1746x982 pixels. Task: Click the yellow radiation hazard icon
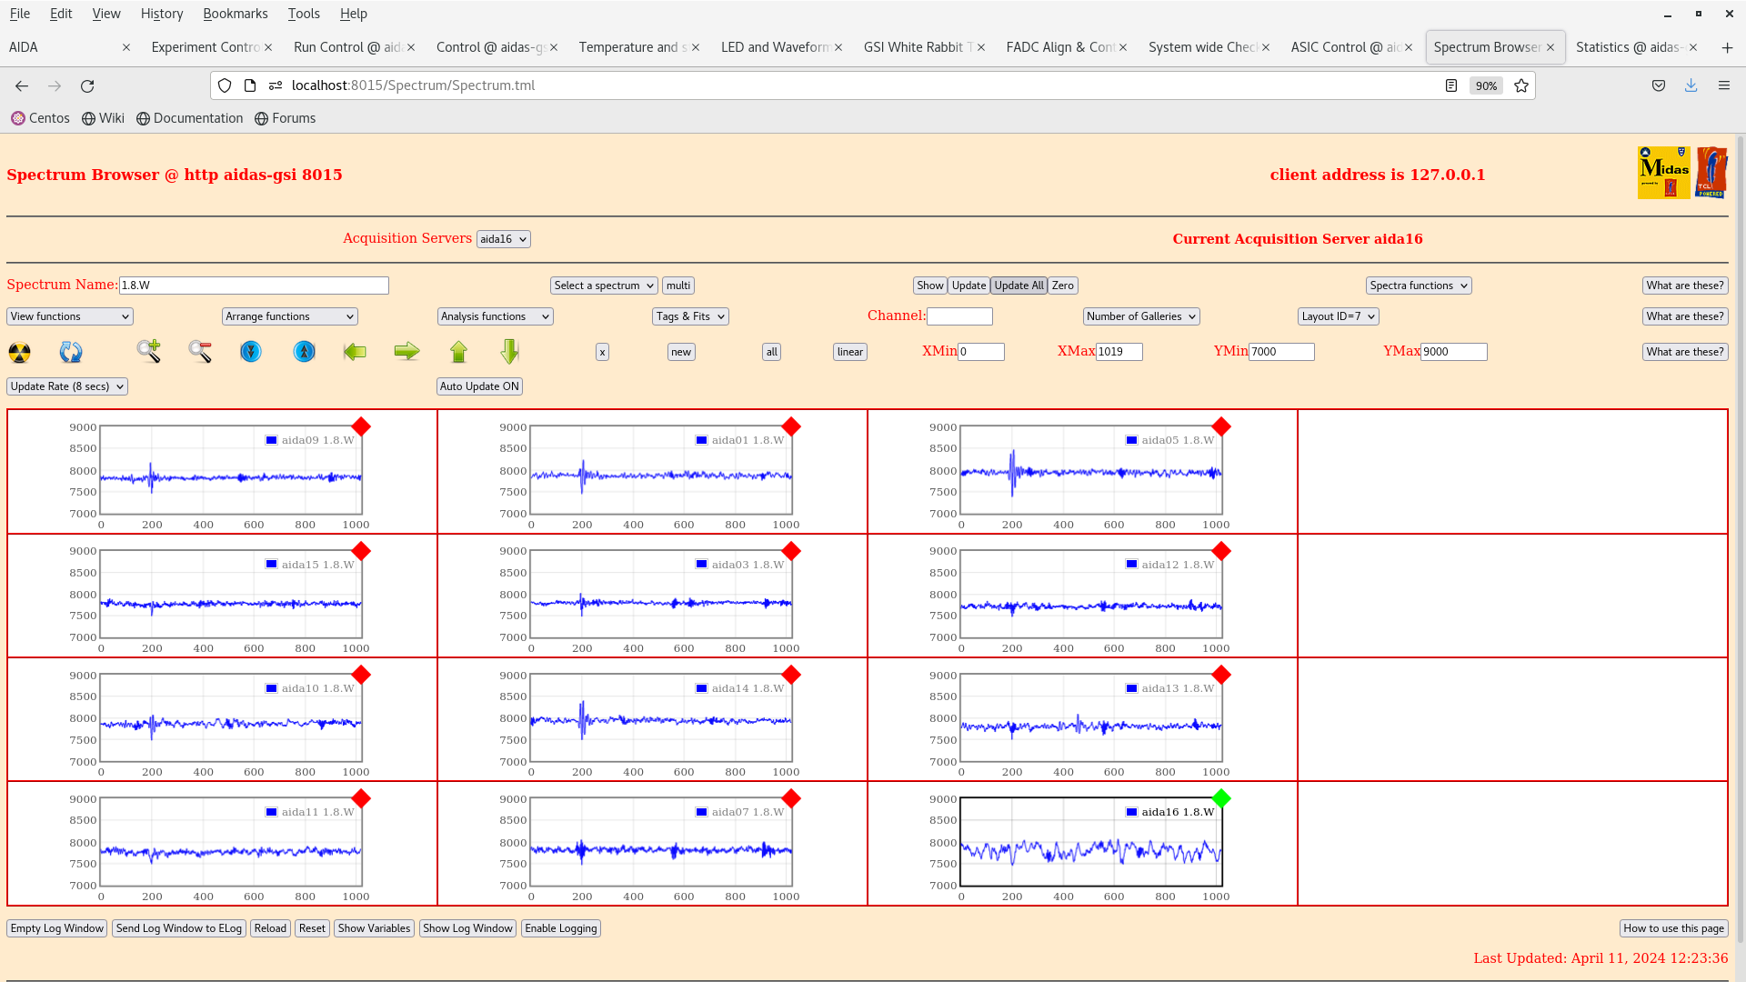pyautogui.click(x=19, y=352)
